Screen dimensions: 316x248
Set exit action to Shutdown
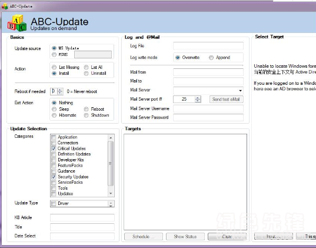[87, 115]
